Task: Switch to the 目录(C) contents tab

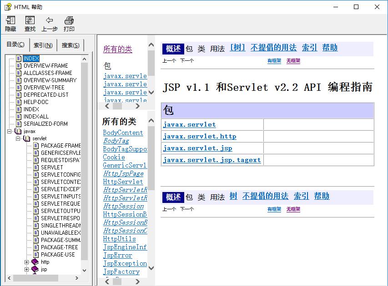Action: [15, 44]
